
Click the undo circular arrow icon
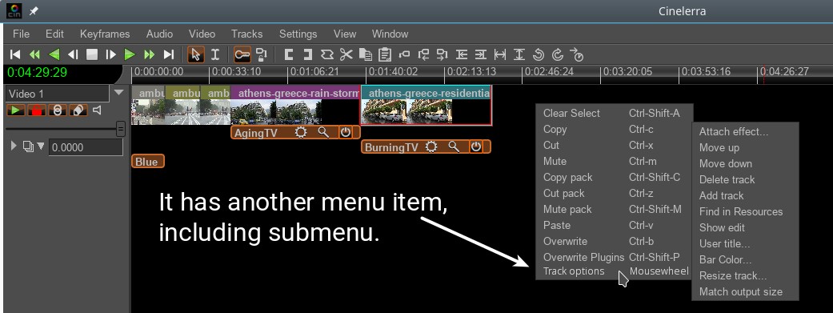(x=539, y=54)
